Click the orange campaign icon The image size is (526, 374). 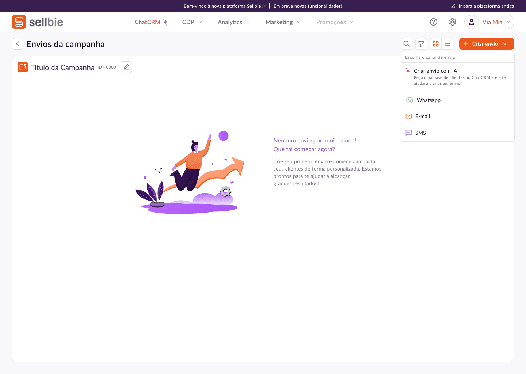[23, 67]
